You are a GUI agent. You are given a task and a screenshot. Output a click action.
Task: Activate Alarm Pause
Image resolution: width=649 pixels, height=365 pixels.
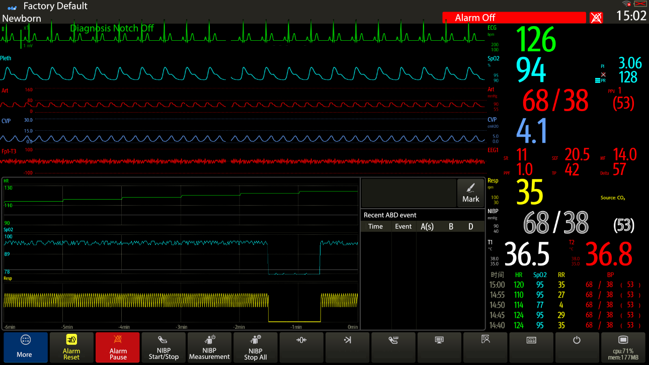coord(117,347)
